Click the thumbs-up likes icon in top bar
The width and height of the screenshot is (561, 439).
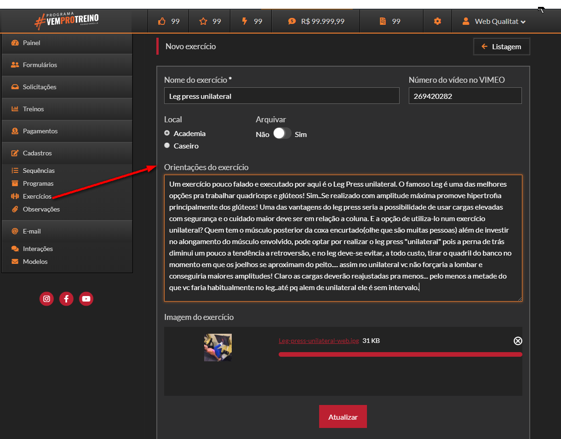coord(161,21)
